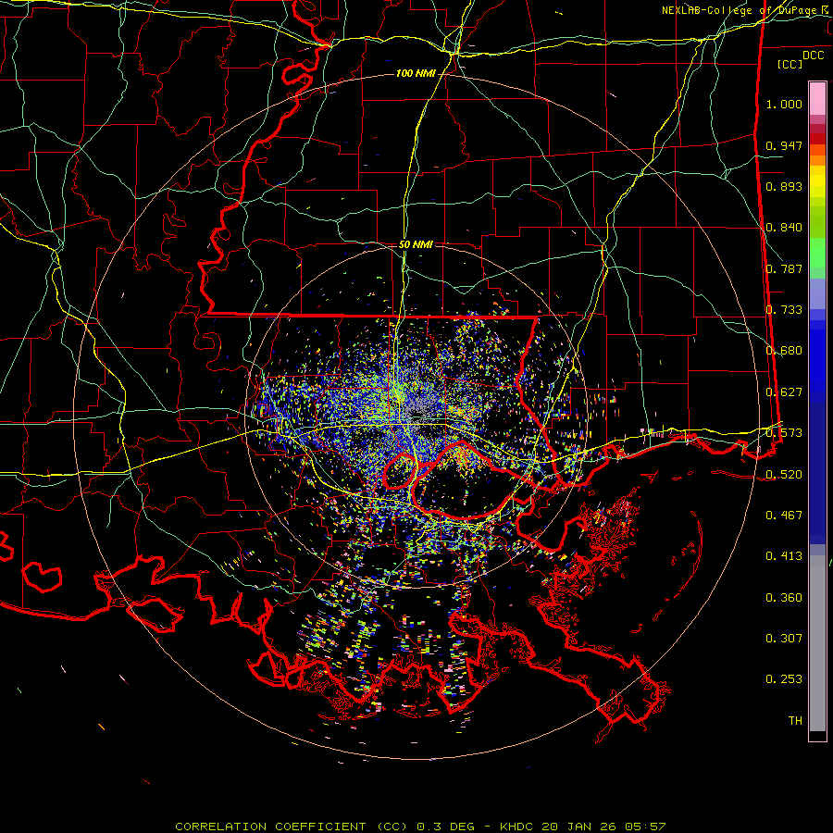Click the 0.787 scale value
This screenshot has width=833, height=833.
tap(784, 268)
